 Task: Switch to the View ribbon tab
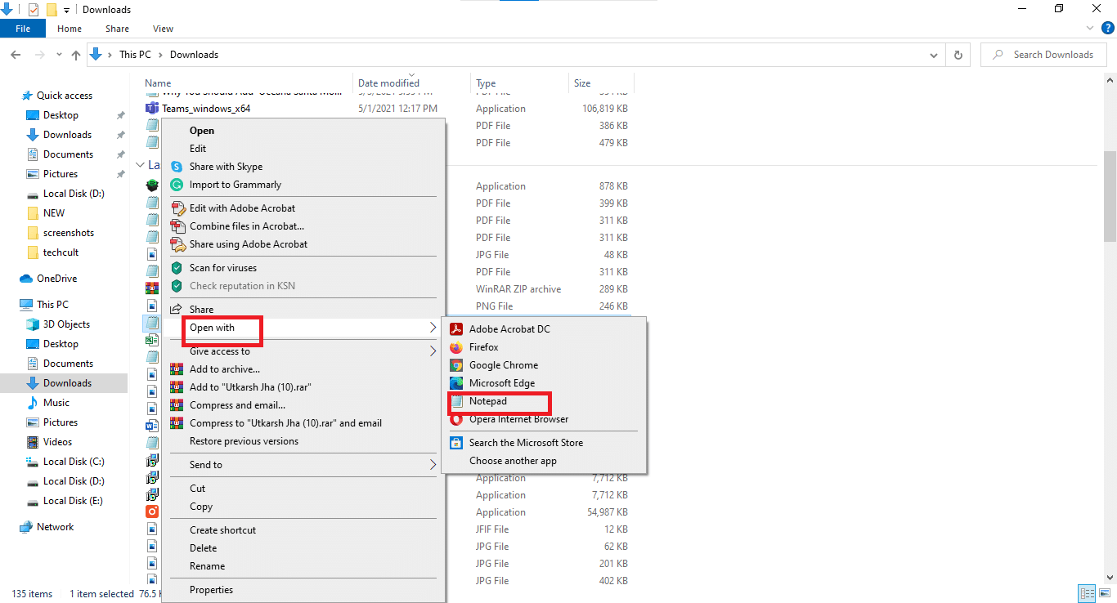pos(162,28)
